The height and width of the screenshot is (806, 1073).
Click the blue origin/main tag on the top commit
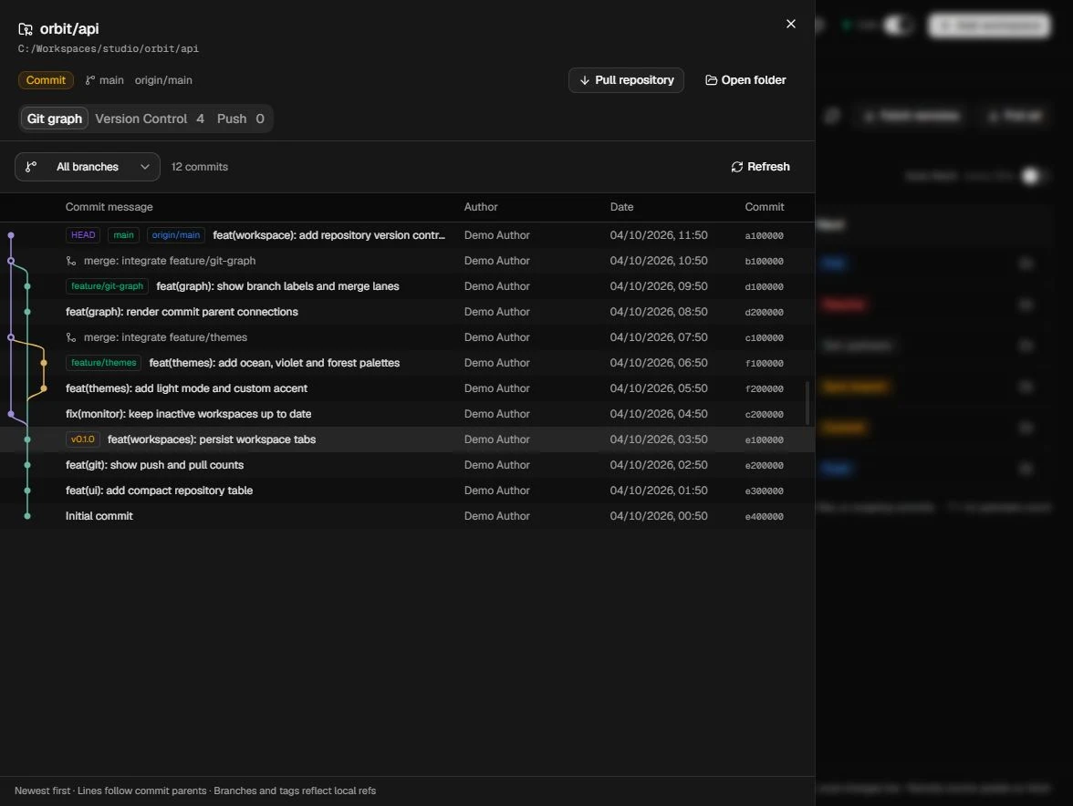coord(176,235)
